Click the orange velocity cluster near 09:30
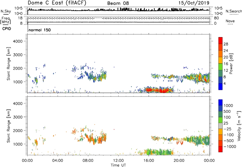 click(100, 140)
